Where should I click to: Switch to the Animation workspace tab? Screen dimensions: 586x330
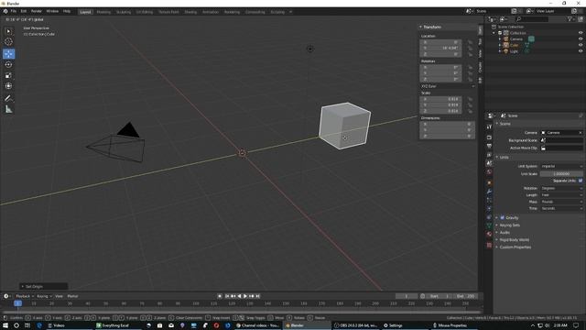tap(211, 12)
